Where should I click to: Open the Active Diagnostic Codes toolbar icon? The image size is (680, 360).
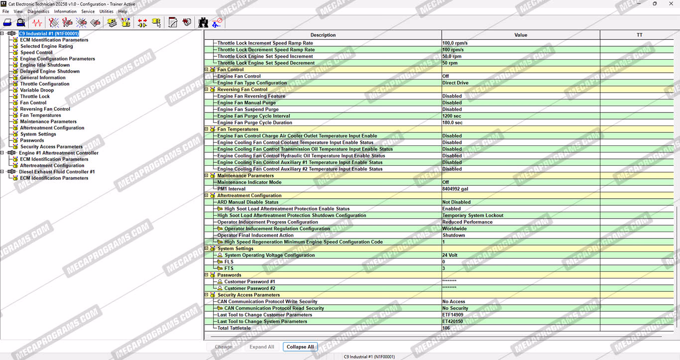(x=54, y=22)
